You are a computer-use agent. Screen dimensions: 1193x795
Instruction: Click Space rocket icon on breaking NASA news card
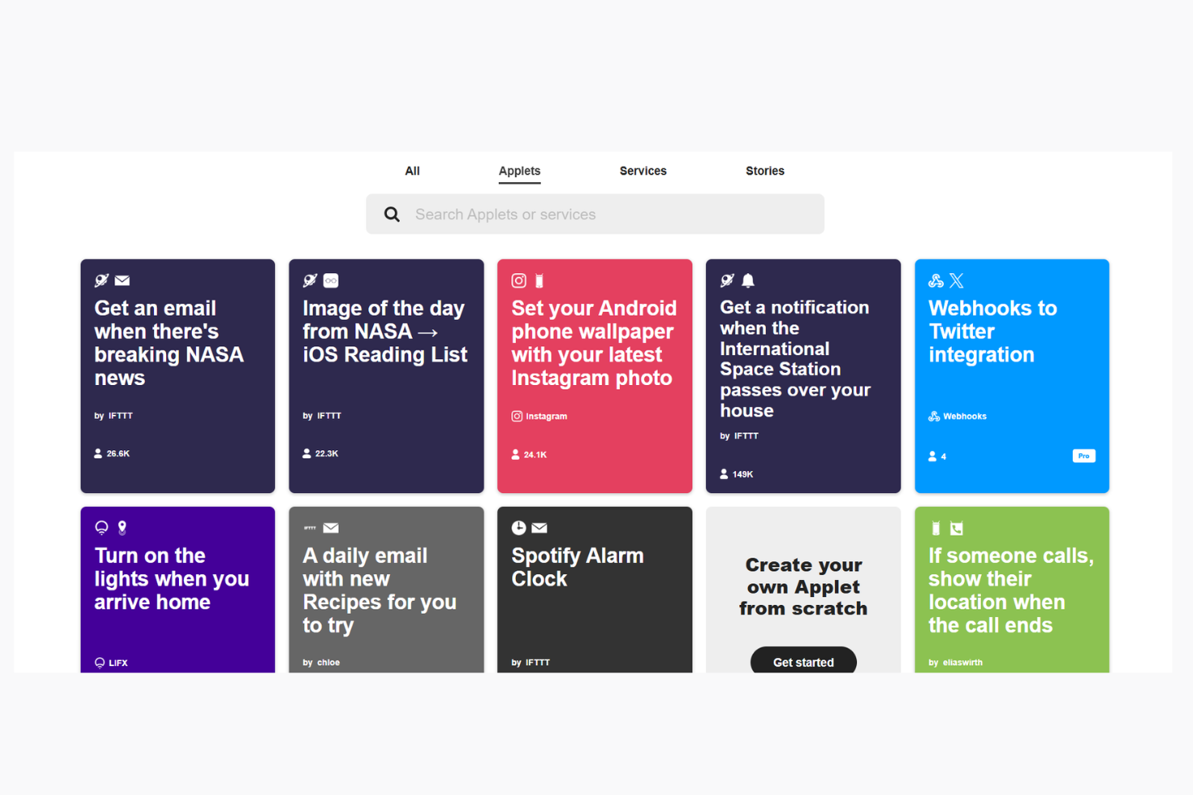pos(102,280)
